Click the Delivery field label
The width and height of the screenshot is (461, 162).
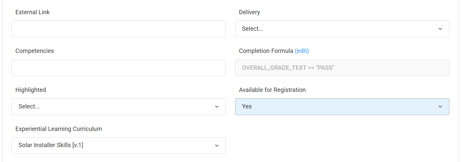coord(249,12)
